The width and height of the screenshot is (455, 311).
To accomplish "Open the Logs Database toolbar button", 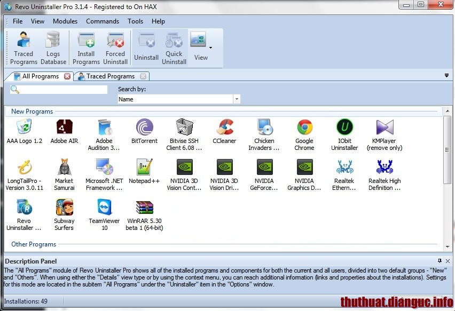I will pos(53,48).
